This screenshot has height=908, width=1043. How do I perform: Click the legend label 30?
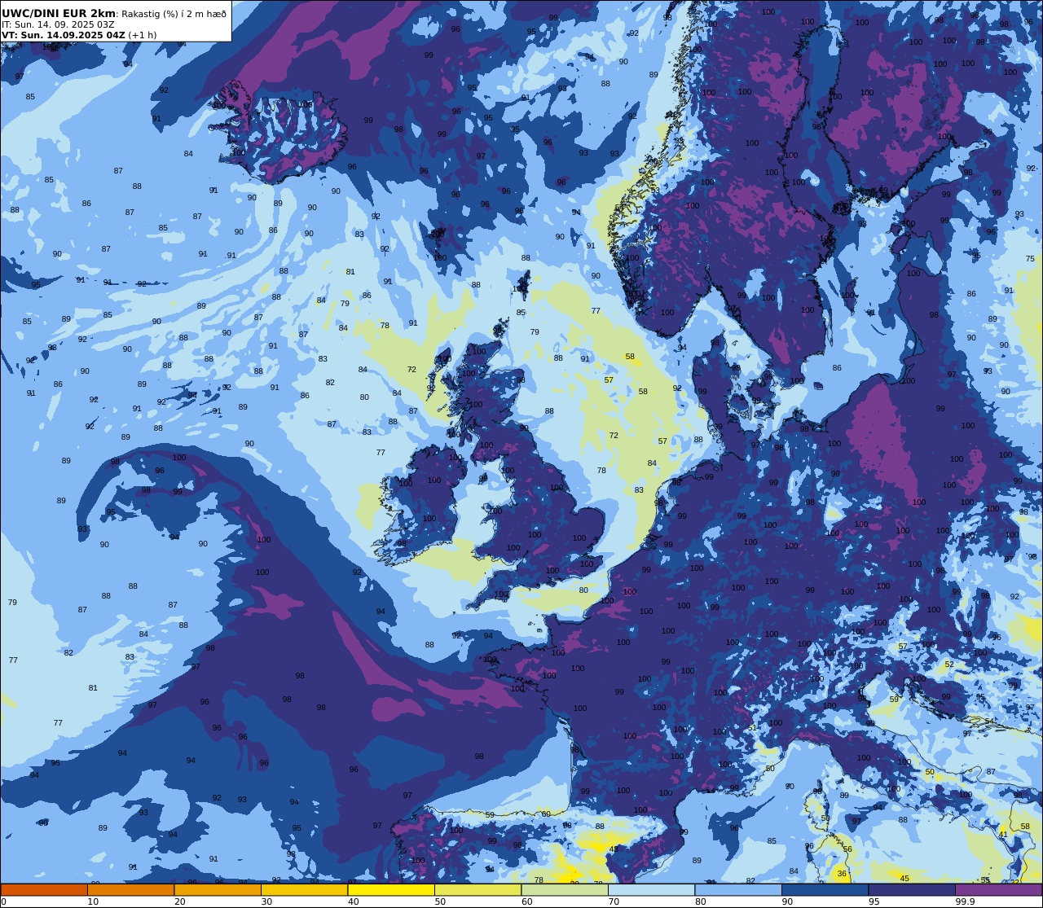266,901
